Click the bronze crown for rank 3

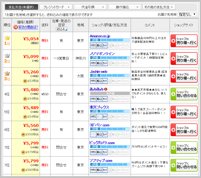(7, 74)
